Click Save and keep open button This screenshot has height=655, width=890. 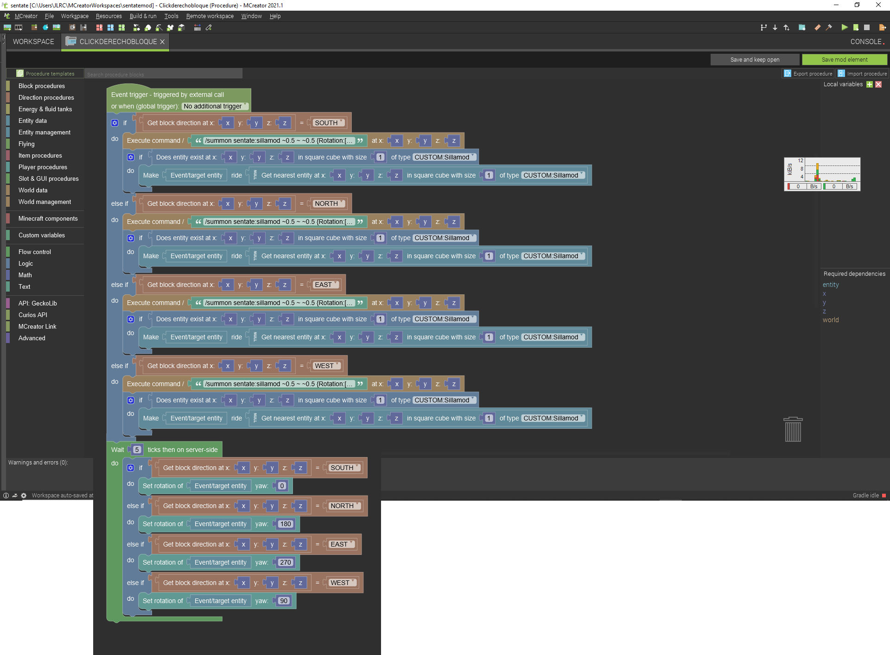755,59
